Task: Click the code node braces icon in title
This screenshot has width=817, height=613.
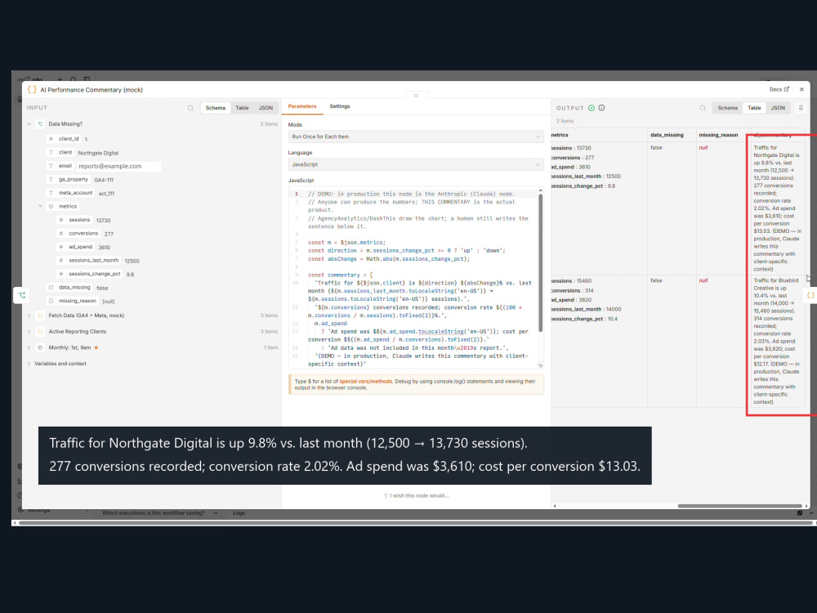Action: [x=32, y=90]
